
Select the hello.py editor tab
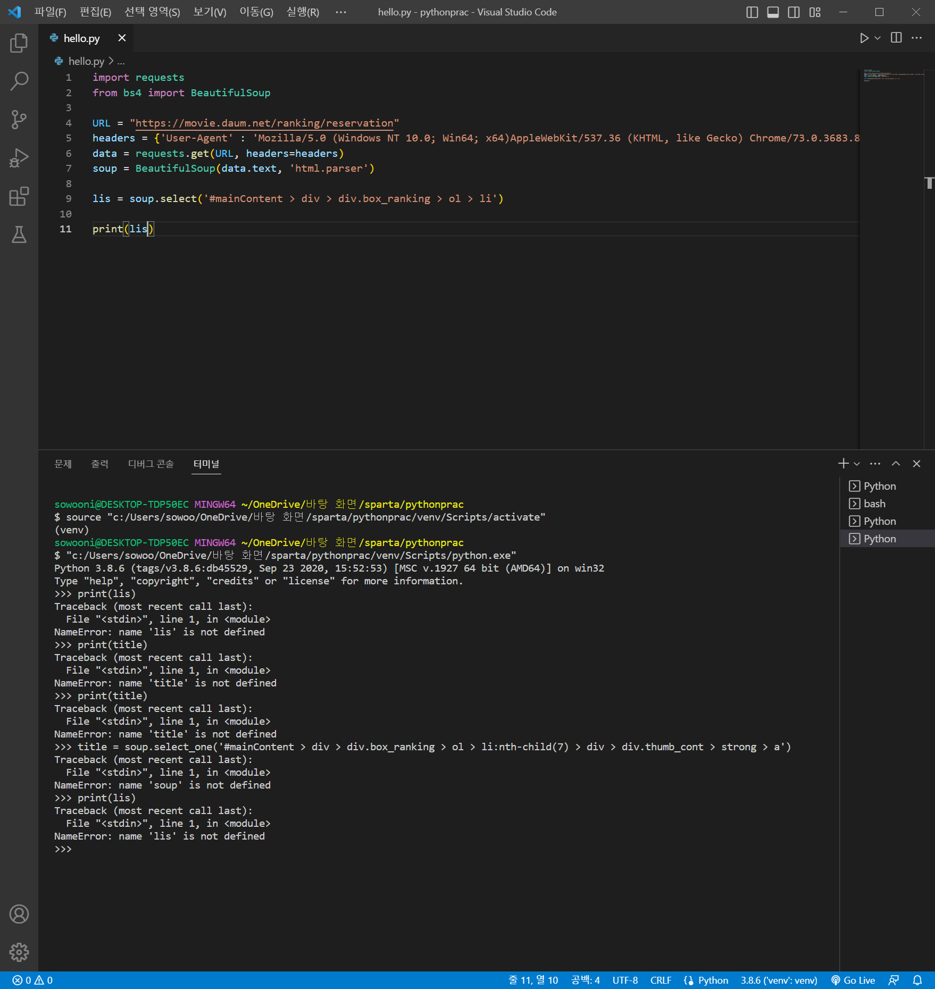[85, 38]
